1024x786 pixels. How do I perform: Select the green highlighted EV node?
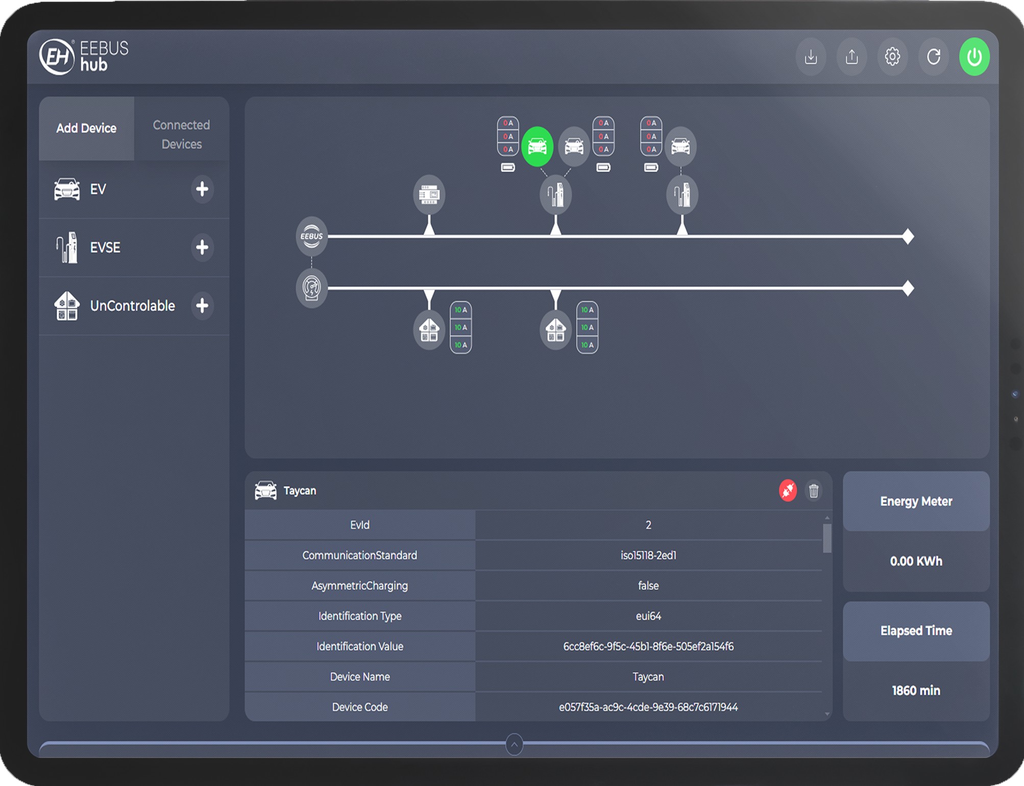537,146
